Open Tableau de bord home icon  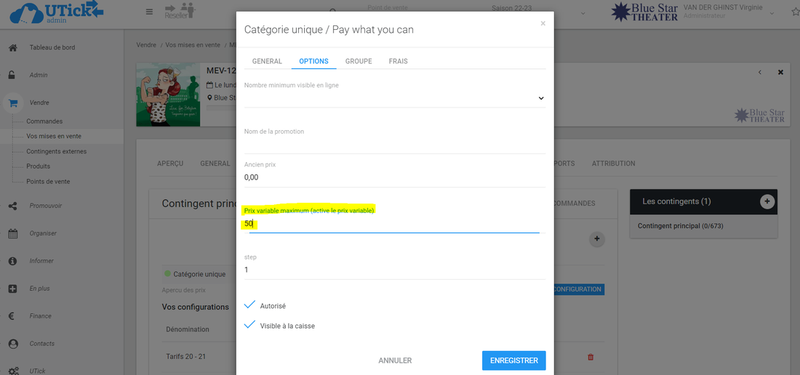click(12, 48)
